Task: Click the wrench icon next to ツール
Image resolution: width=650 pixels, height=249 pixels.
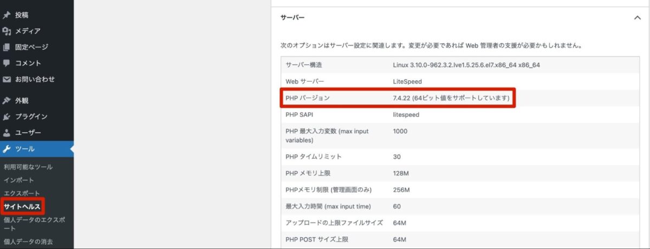Action: (x=6, y=149)
